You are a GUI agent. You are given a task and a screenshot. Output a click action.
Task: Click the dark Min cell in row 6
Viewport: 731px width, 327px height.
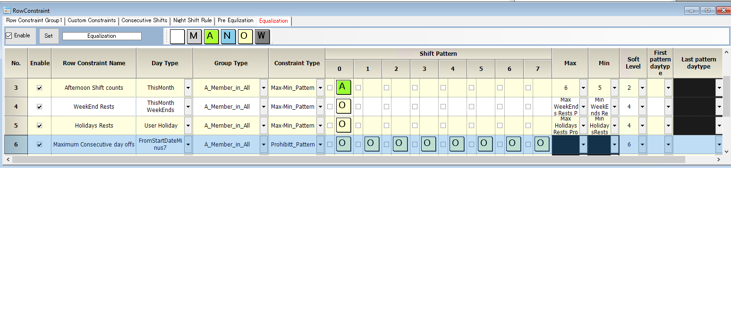(x=600, y=144)
